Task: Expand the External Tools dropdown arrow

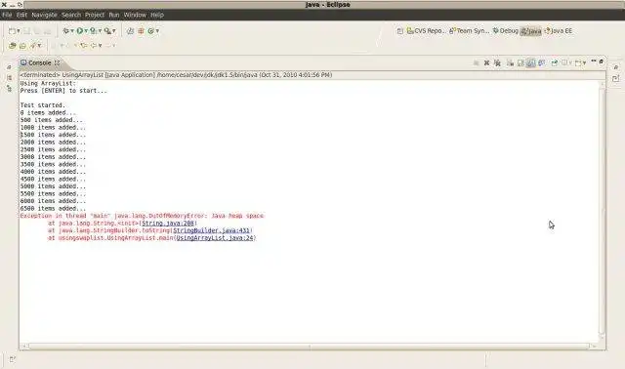Action: point(114,31)
